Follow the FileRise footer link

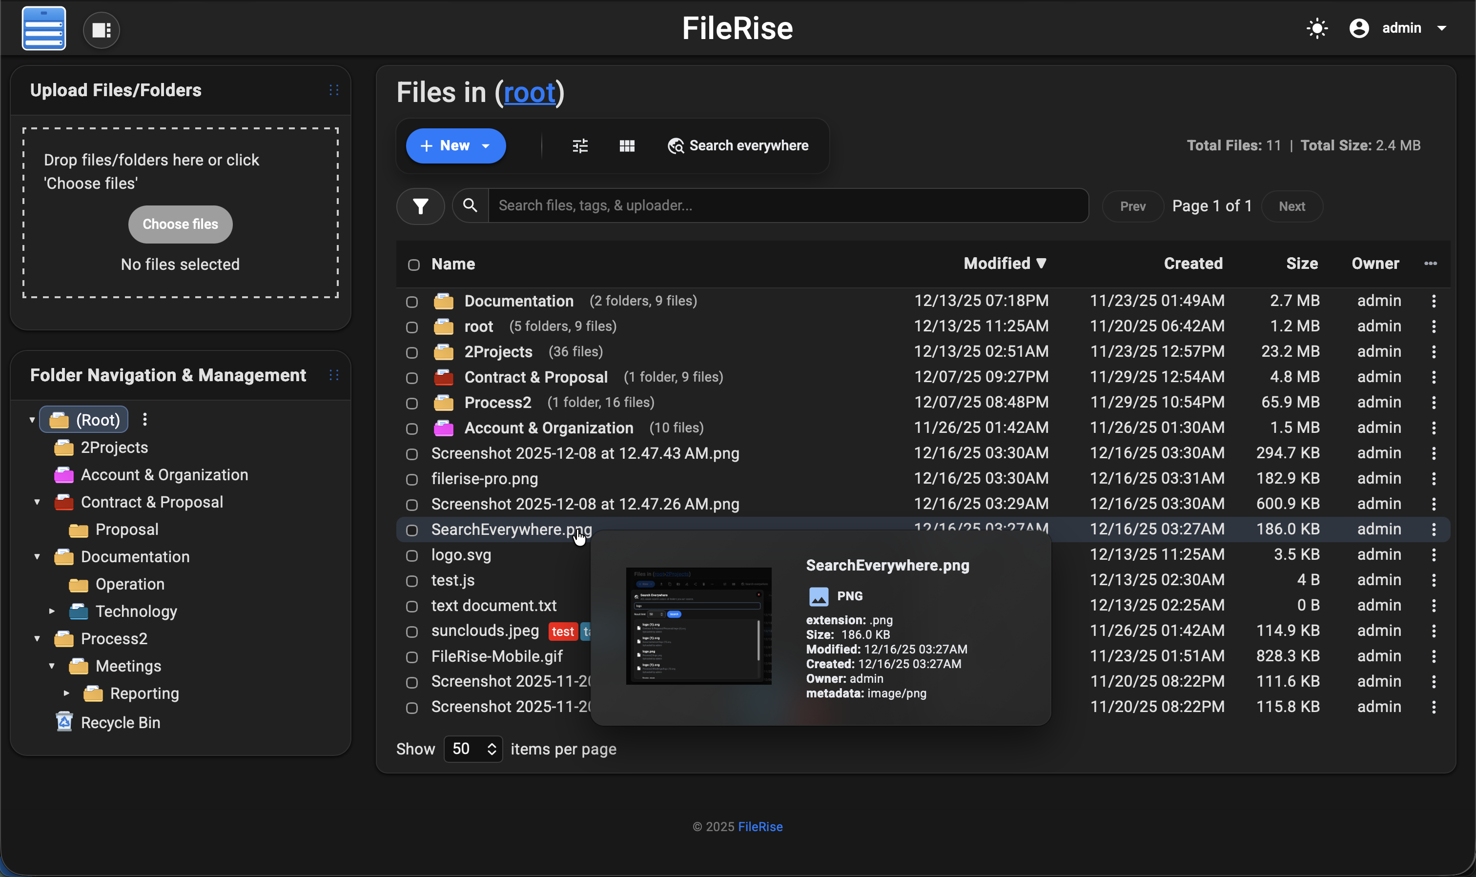760,826
